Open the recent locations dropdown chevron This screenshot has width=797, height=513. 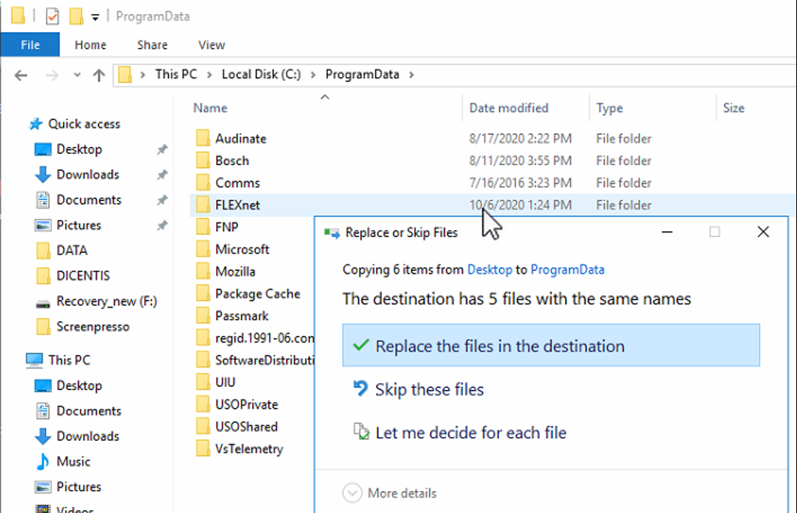click(77, 75)
